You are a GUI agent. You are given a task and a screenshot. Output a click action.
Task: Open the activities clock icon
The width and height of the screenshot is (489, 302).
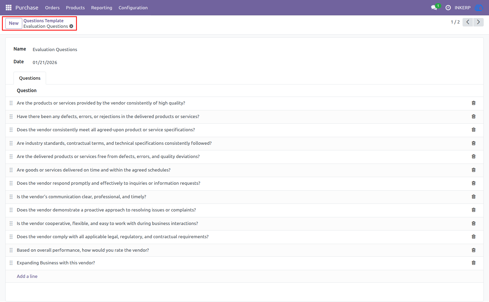click(x=448, y=8)
